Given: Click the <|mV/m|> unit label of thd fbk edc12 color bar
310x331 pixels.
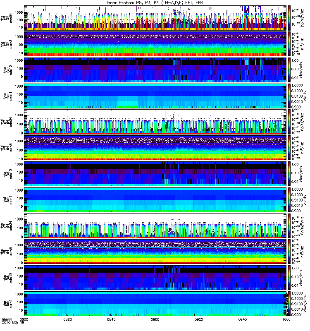Looking at the screenshot, I should [x=301, y=174].
